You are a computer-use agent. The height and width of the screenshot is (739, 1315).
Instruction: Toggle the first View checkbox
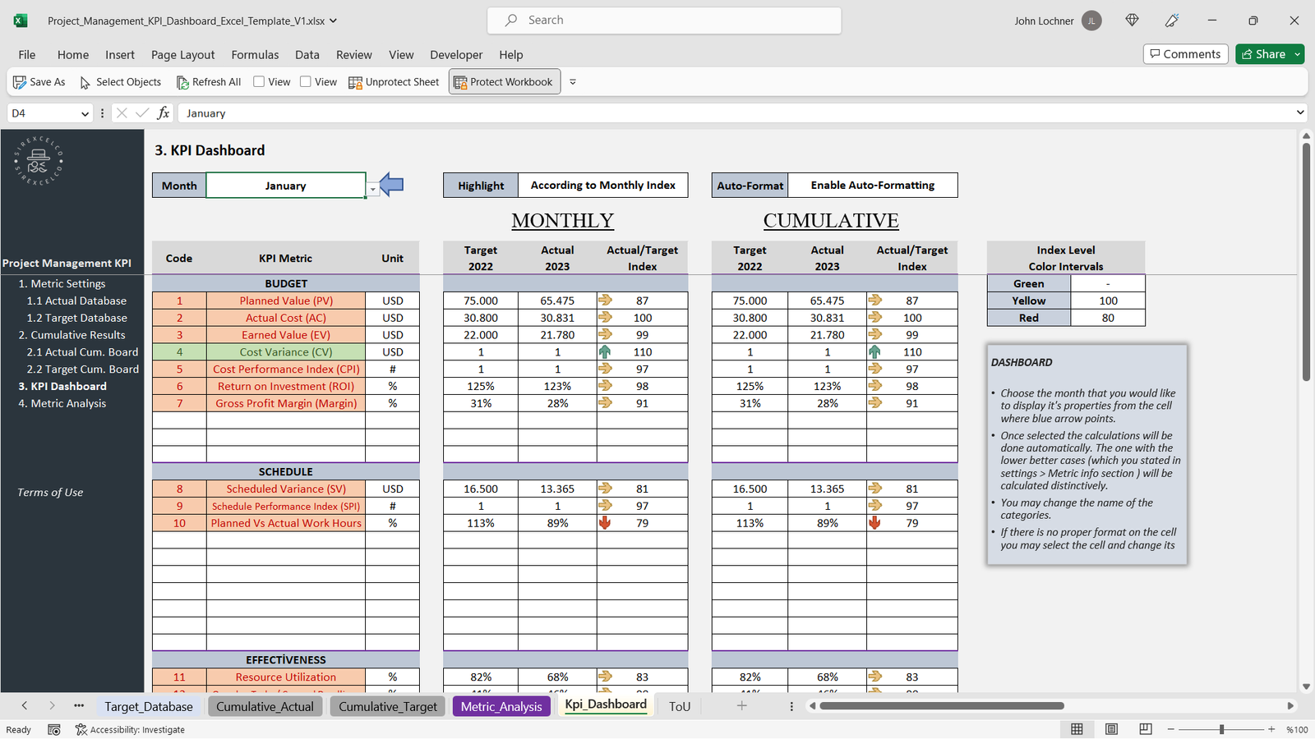(x=259, y=81)
